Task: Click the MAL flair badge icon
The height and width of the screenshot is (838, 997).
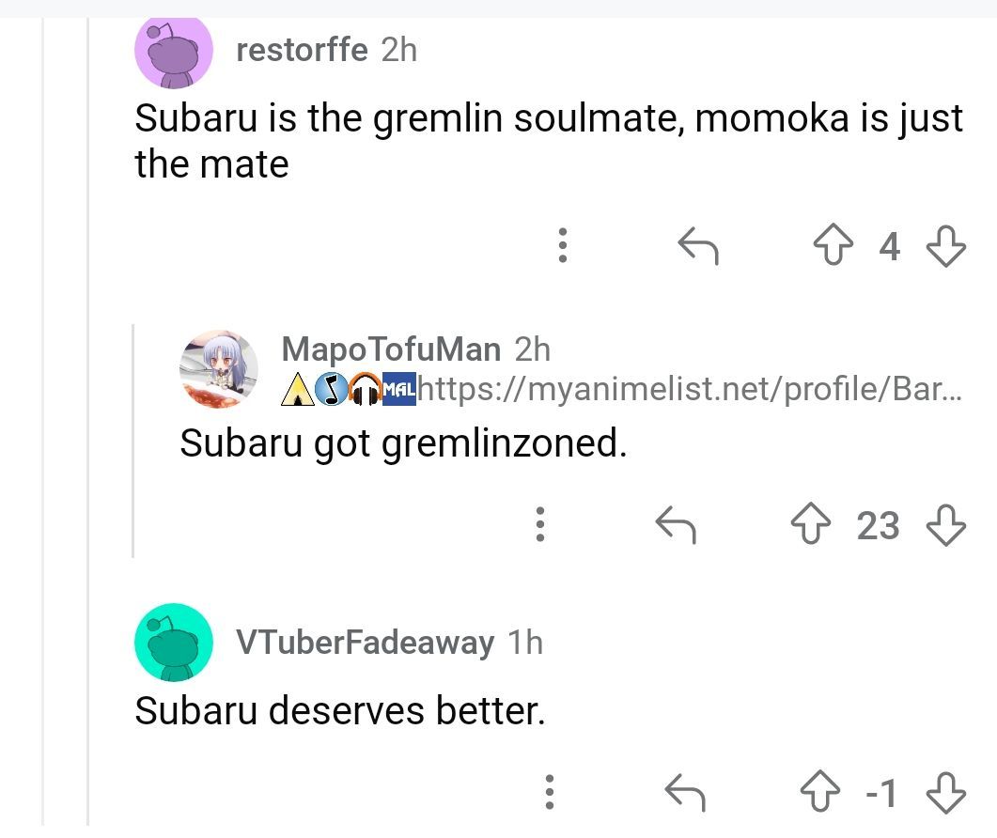Action: 399,388
